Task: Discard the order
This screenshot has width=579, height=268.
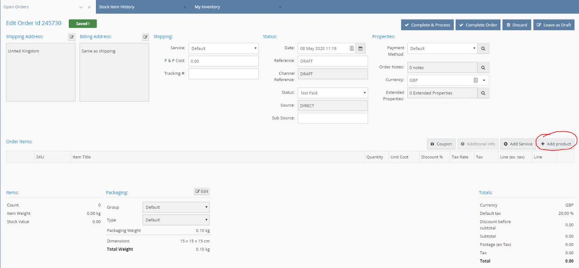Action: (517, 25)
